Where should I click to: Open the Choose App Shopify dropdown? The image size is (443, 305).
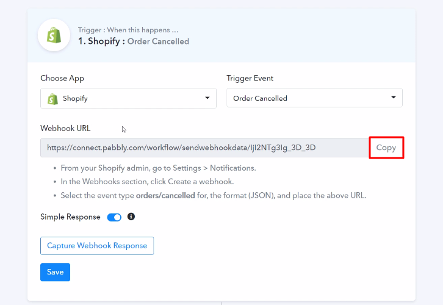pyautogui.click(x=128, y=98)
